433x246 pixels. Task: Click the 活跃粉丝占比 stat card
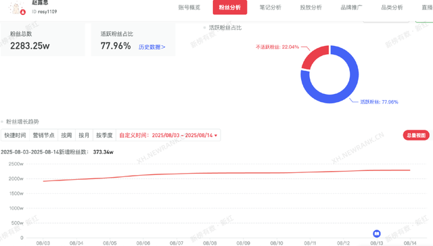tap(133, 40)
